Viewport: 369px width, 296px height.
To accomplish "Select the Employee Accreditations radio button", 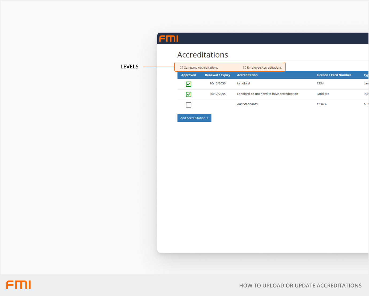I will click(x=244, y=68).
